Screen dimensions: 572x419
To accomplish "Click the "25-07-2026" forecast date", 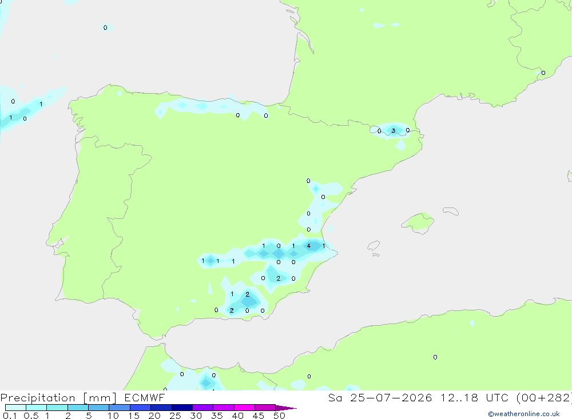I will click(x=391, y=397).
